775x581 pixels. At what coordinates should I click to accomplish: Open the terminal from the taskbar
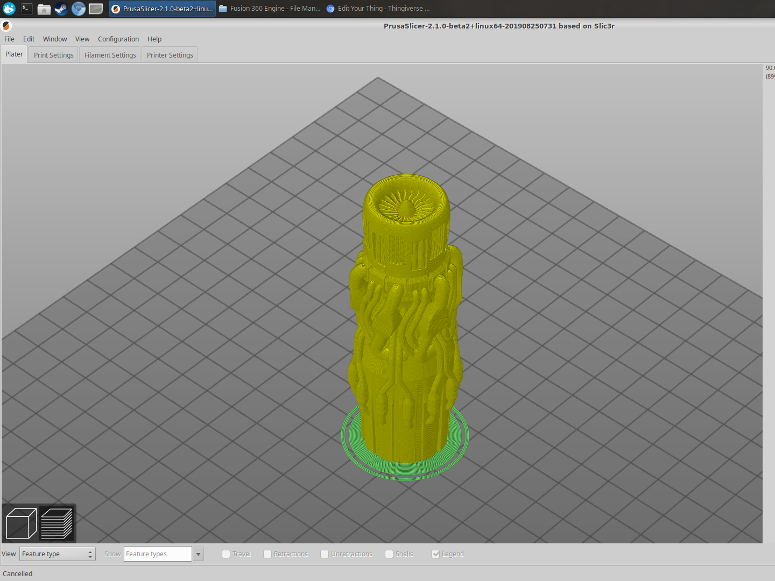coord(26,8)
